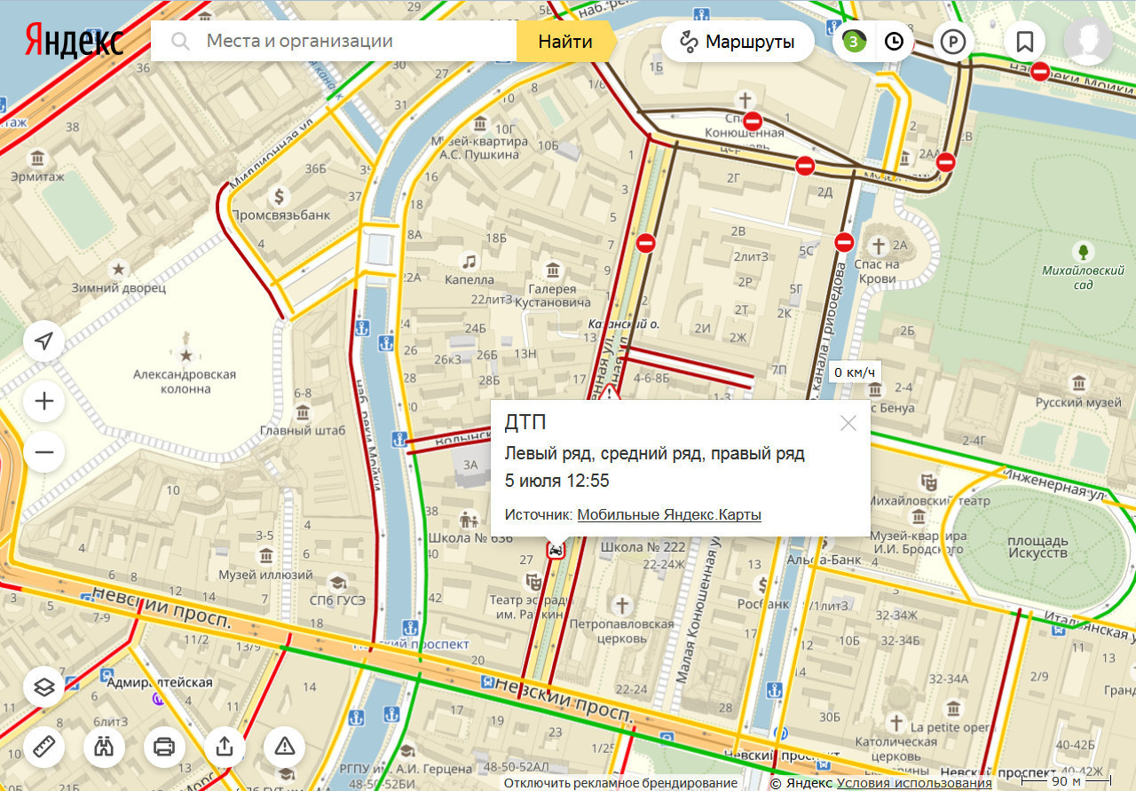The width and height of the screenshot is (1136, 791).
Task: Select the Главный штаб museum marker
Action: tap(302, 413)
